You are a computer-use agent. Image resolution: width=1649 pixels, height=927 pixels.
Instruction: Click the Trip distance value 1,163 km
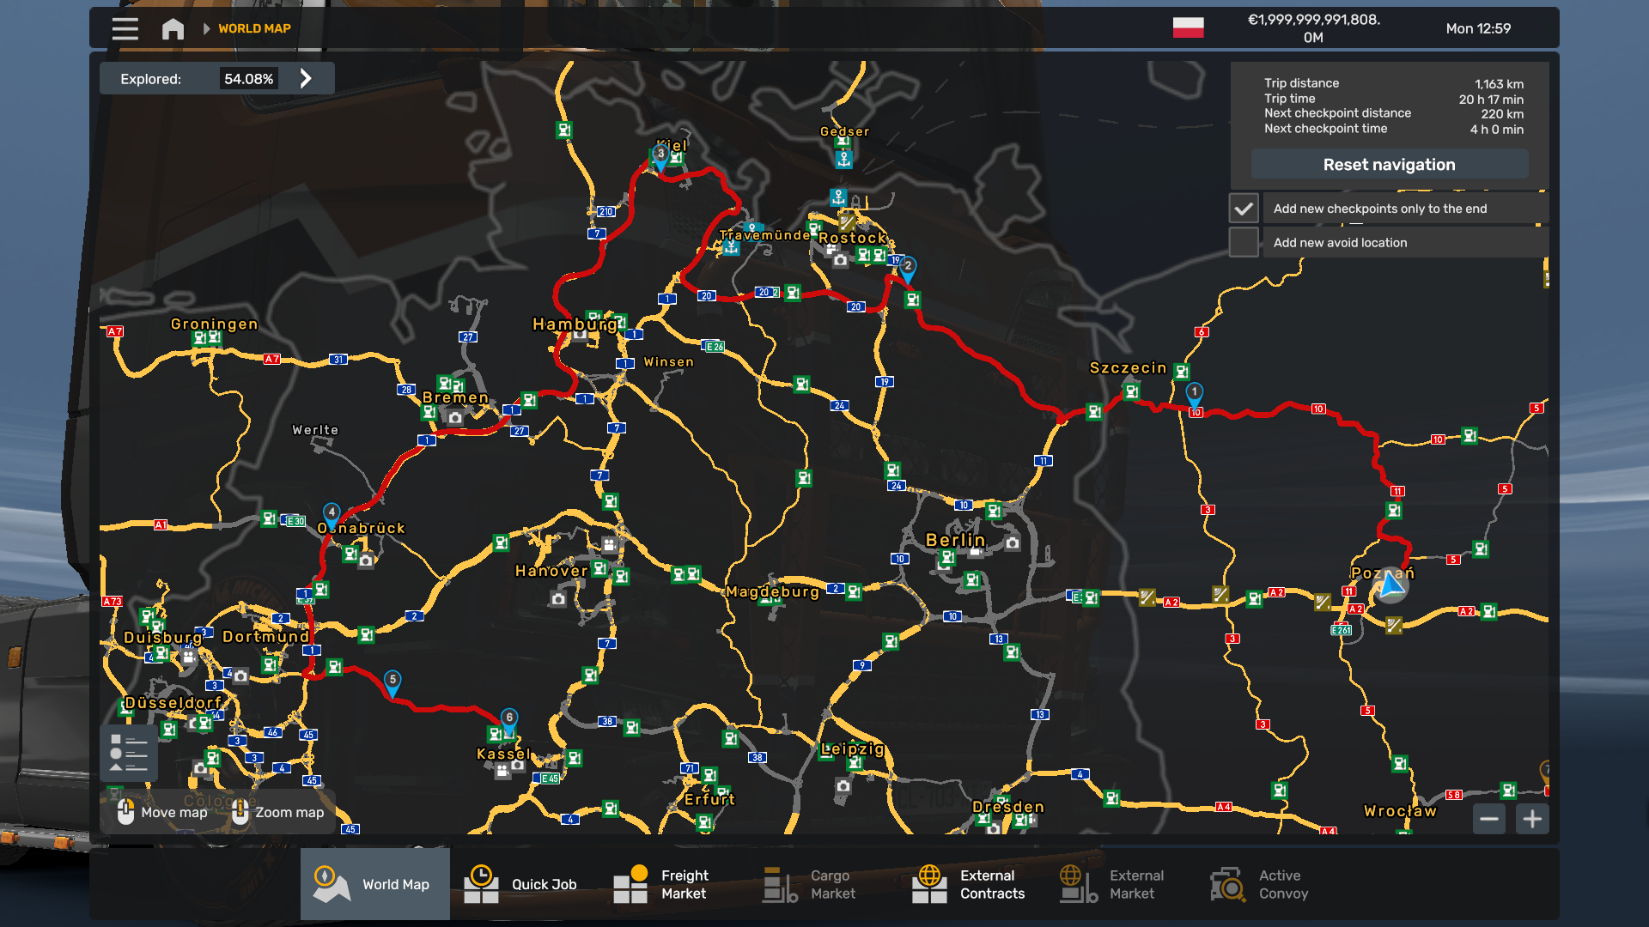[x=1499, y=84]
